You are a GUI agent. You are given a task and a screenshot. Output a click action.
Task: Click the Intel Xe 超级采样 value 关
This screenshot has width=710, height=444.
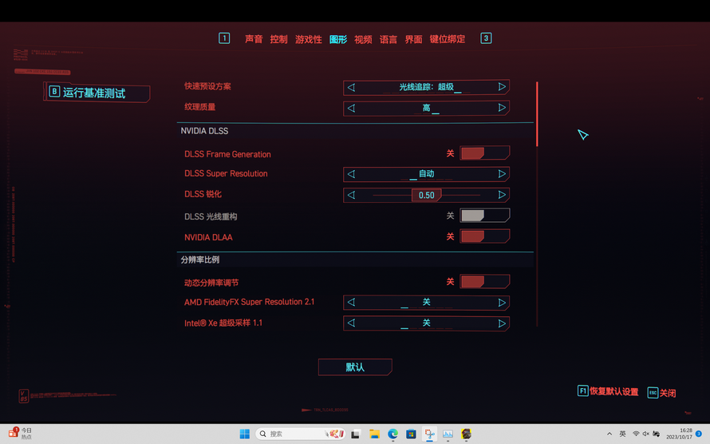(x=426, y=323)
